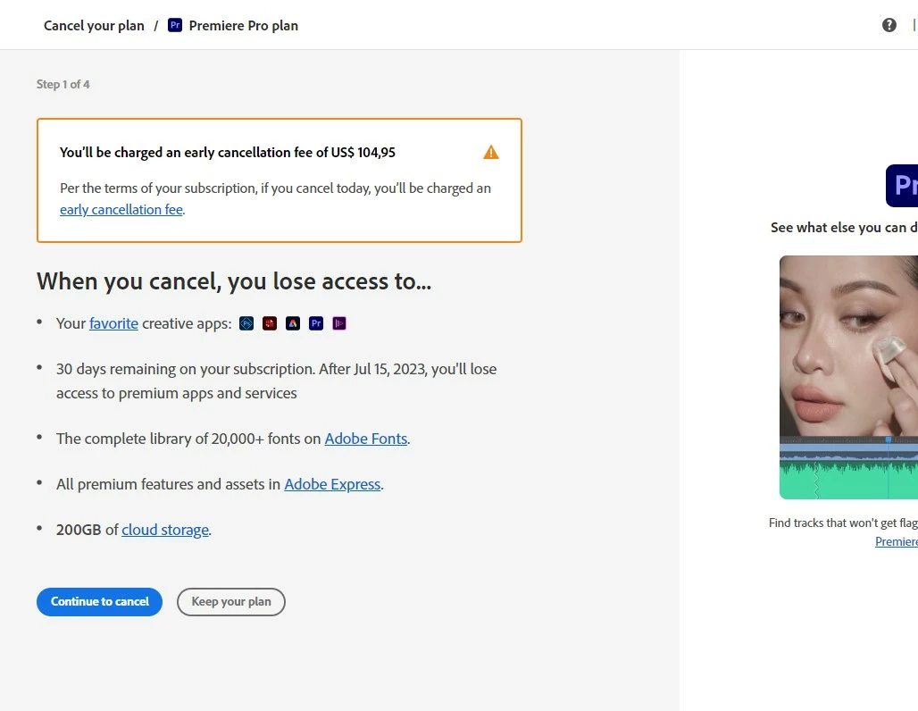Click the Premiere Pro icon in breadcrumb

click(174, 25)
